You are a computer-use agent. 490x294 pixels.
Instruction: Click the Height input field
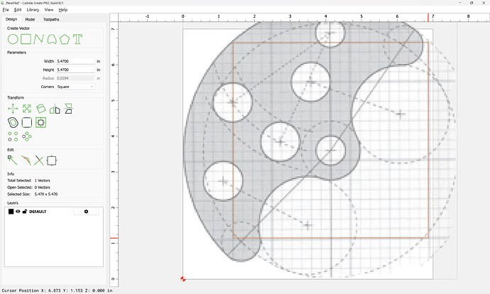pos(75,70)
